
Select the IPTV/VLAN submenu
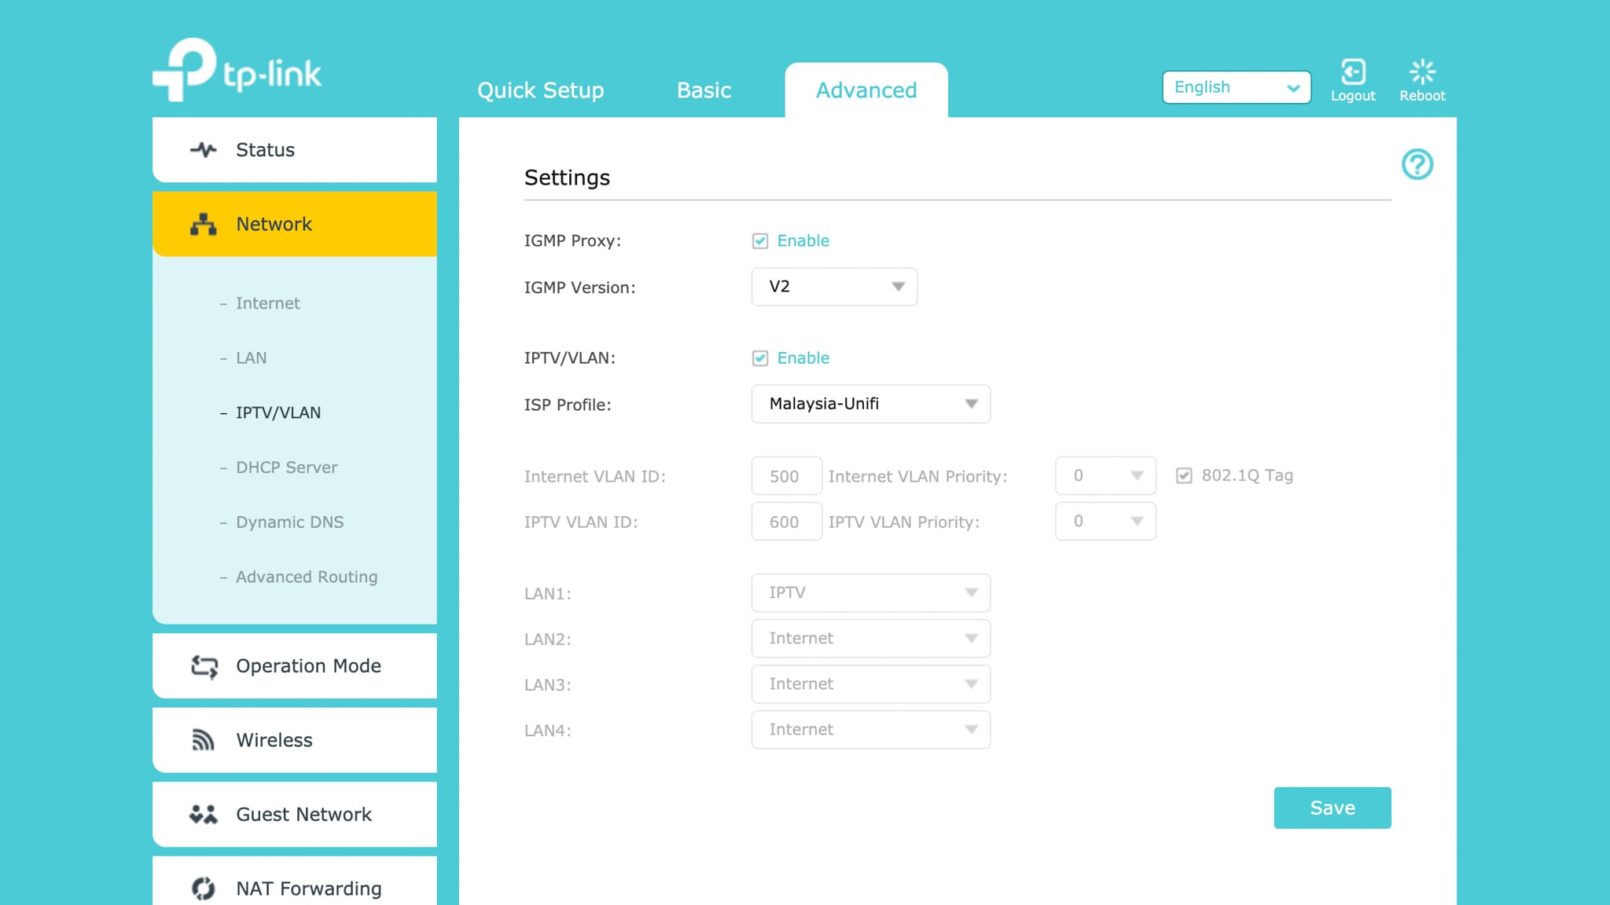pyautogui.click(x=278, y=413)
